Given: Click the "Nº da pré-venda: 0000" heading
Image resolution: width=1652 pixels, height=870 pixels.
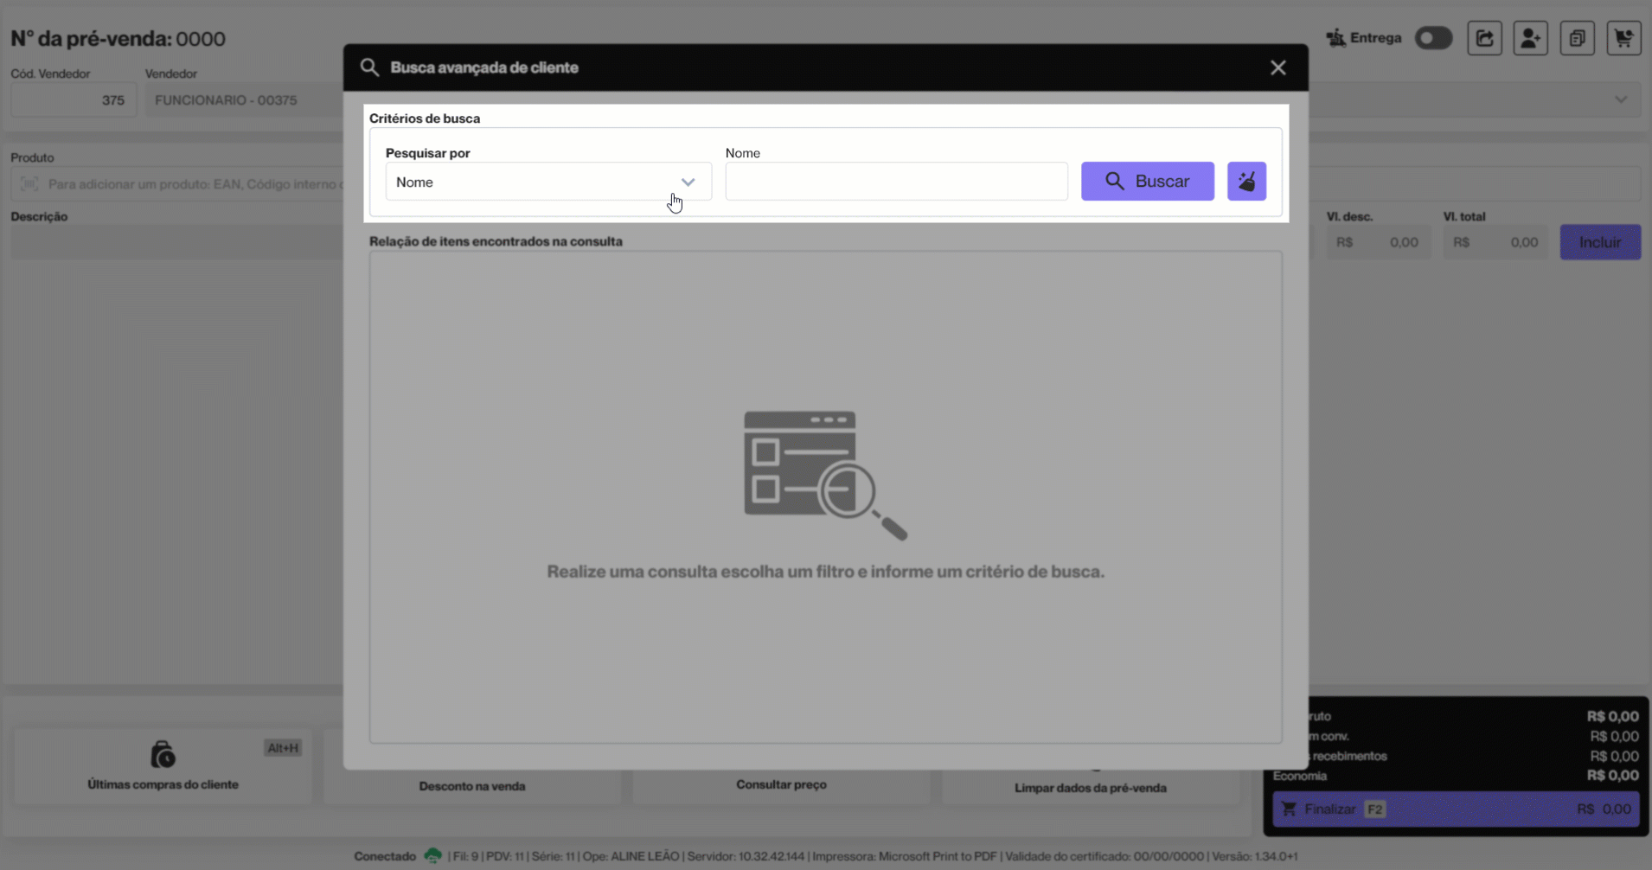Looking at the screenshot, I should point(118,39).
